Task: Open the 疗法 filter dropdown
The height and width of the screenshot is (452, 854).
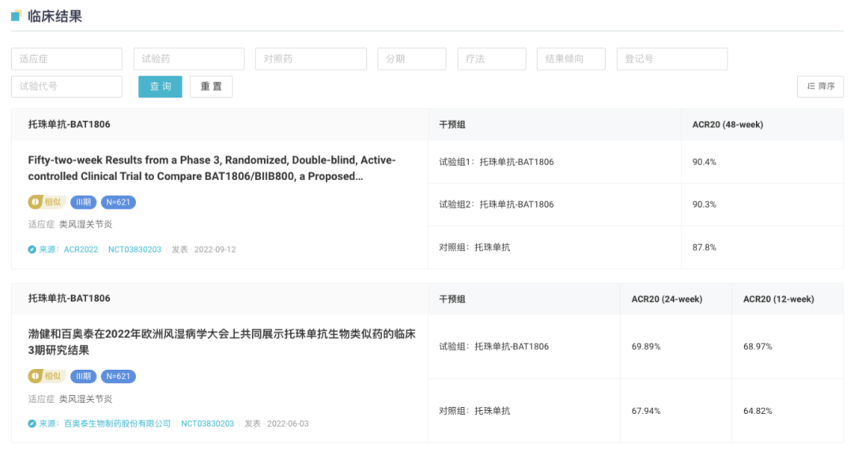Action: [492, 58]
